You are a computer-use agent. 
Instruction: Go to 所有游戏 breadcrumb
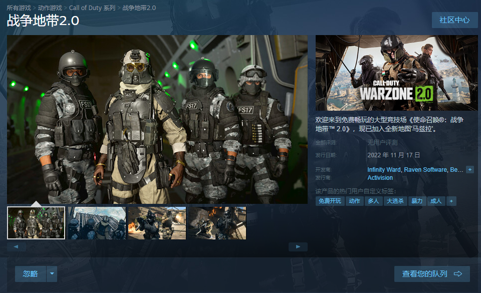pyautogui.click(x=20, y=8)
